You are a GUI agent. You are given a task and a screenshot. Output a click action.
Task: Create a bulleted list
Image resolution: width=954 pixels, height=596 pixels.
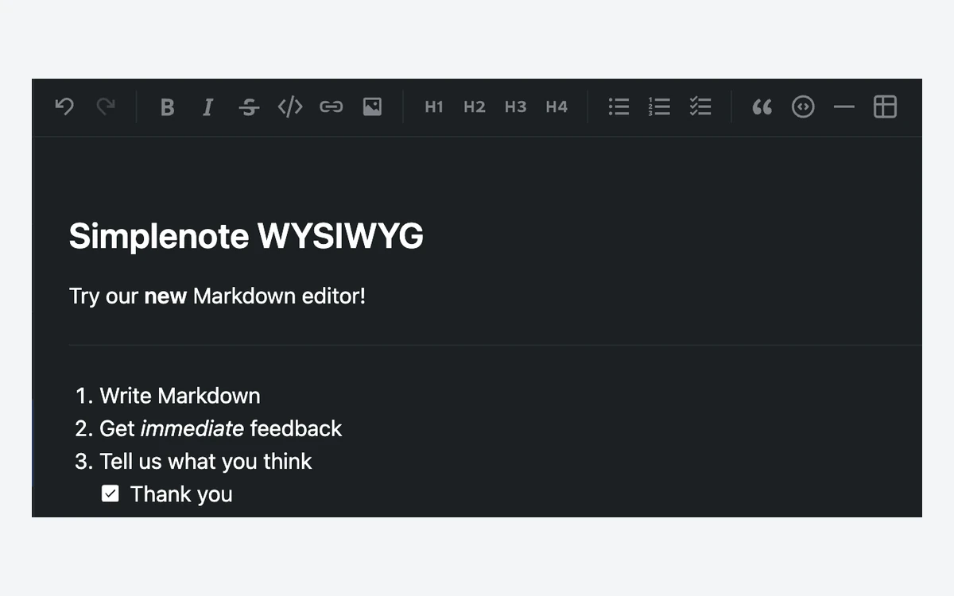coord(619,106)
